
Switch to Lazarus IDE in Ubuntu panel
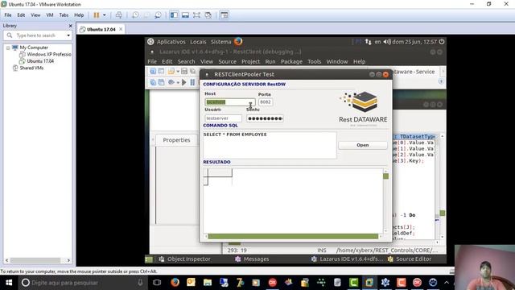point(348,259)
